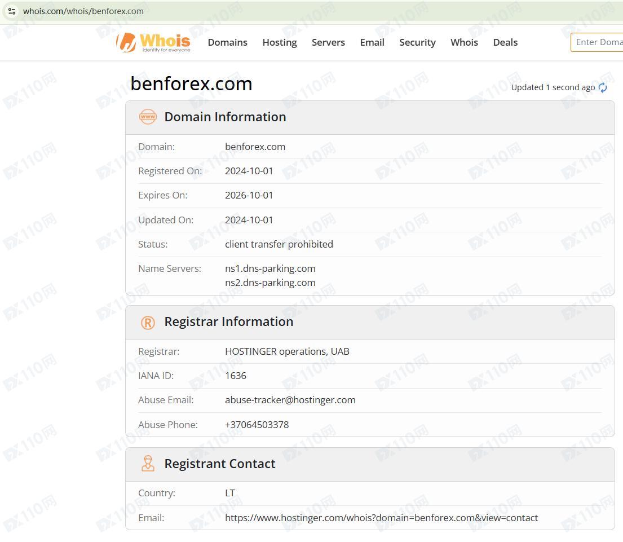Image resolution: width=623 pixels, height=542 pixels.
Task: Click the Deals navigation link
Action: tap(505, 42)
